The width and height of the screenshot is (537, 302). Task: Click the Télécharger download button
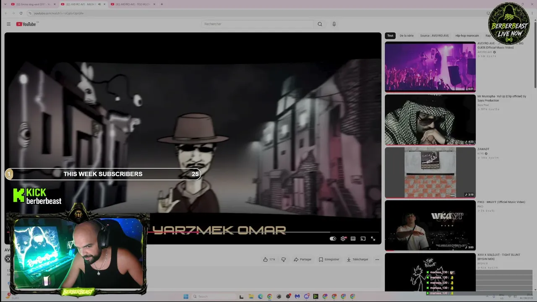tap(357, 259)
